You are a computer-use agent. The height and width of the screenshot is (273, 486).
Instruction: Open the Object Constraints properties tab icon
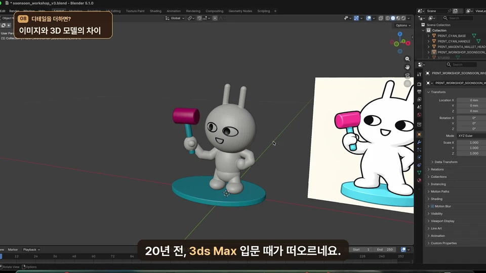(419, 165)
